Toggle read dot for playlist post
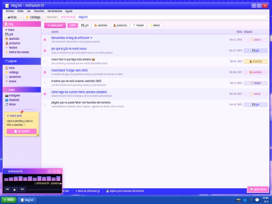Screen dimensions: 272x204 [45, 105]
